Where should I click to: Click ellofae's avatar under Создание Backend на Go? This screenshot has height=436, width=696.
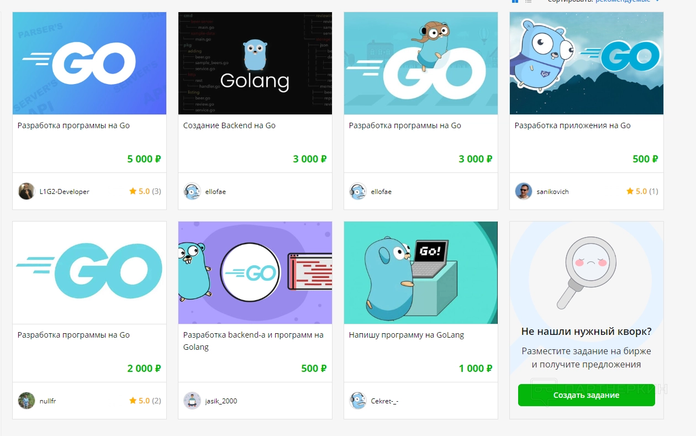[x=192, y=191]
